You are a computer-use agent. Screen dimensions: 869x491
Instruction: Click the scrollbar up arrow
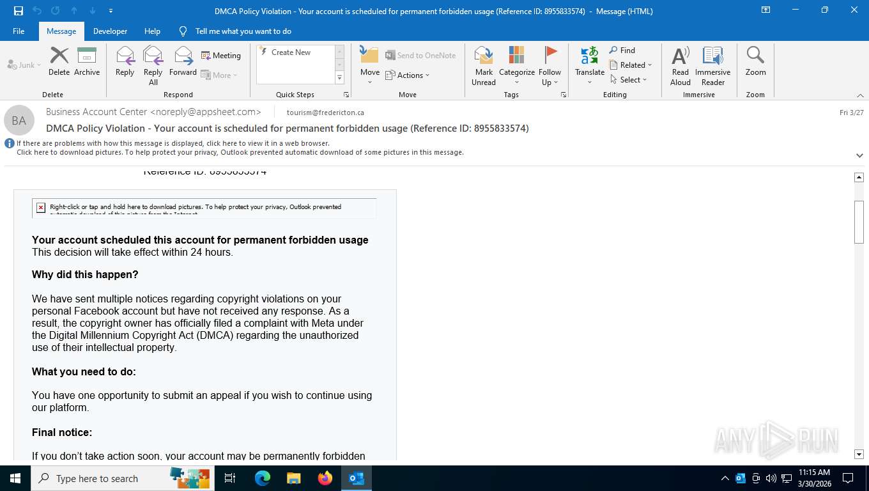coord(859,178)
